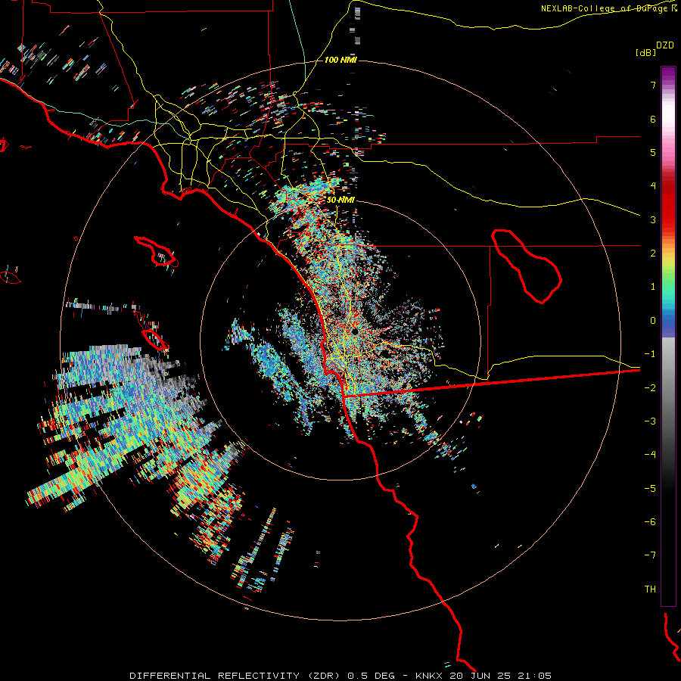681x681 pixels.
Task: Click the -1 value on color scale
Action: pos(650,354)
